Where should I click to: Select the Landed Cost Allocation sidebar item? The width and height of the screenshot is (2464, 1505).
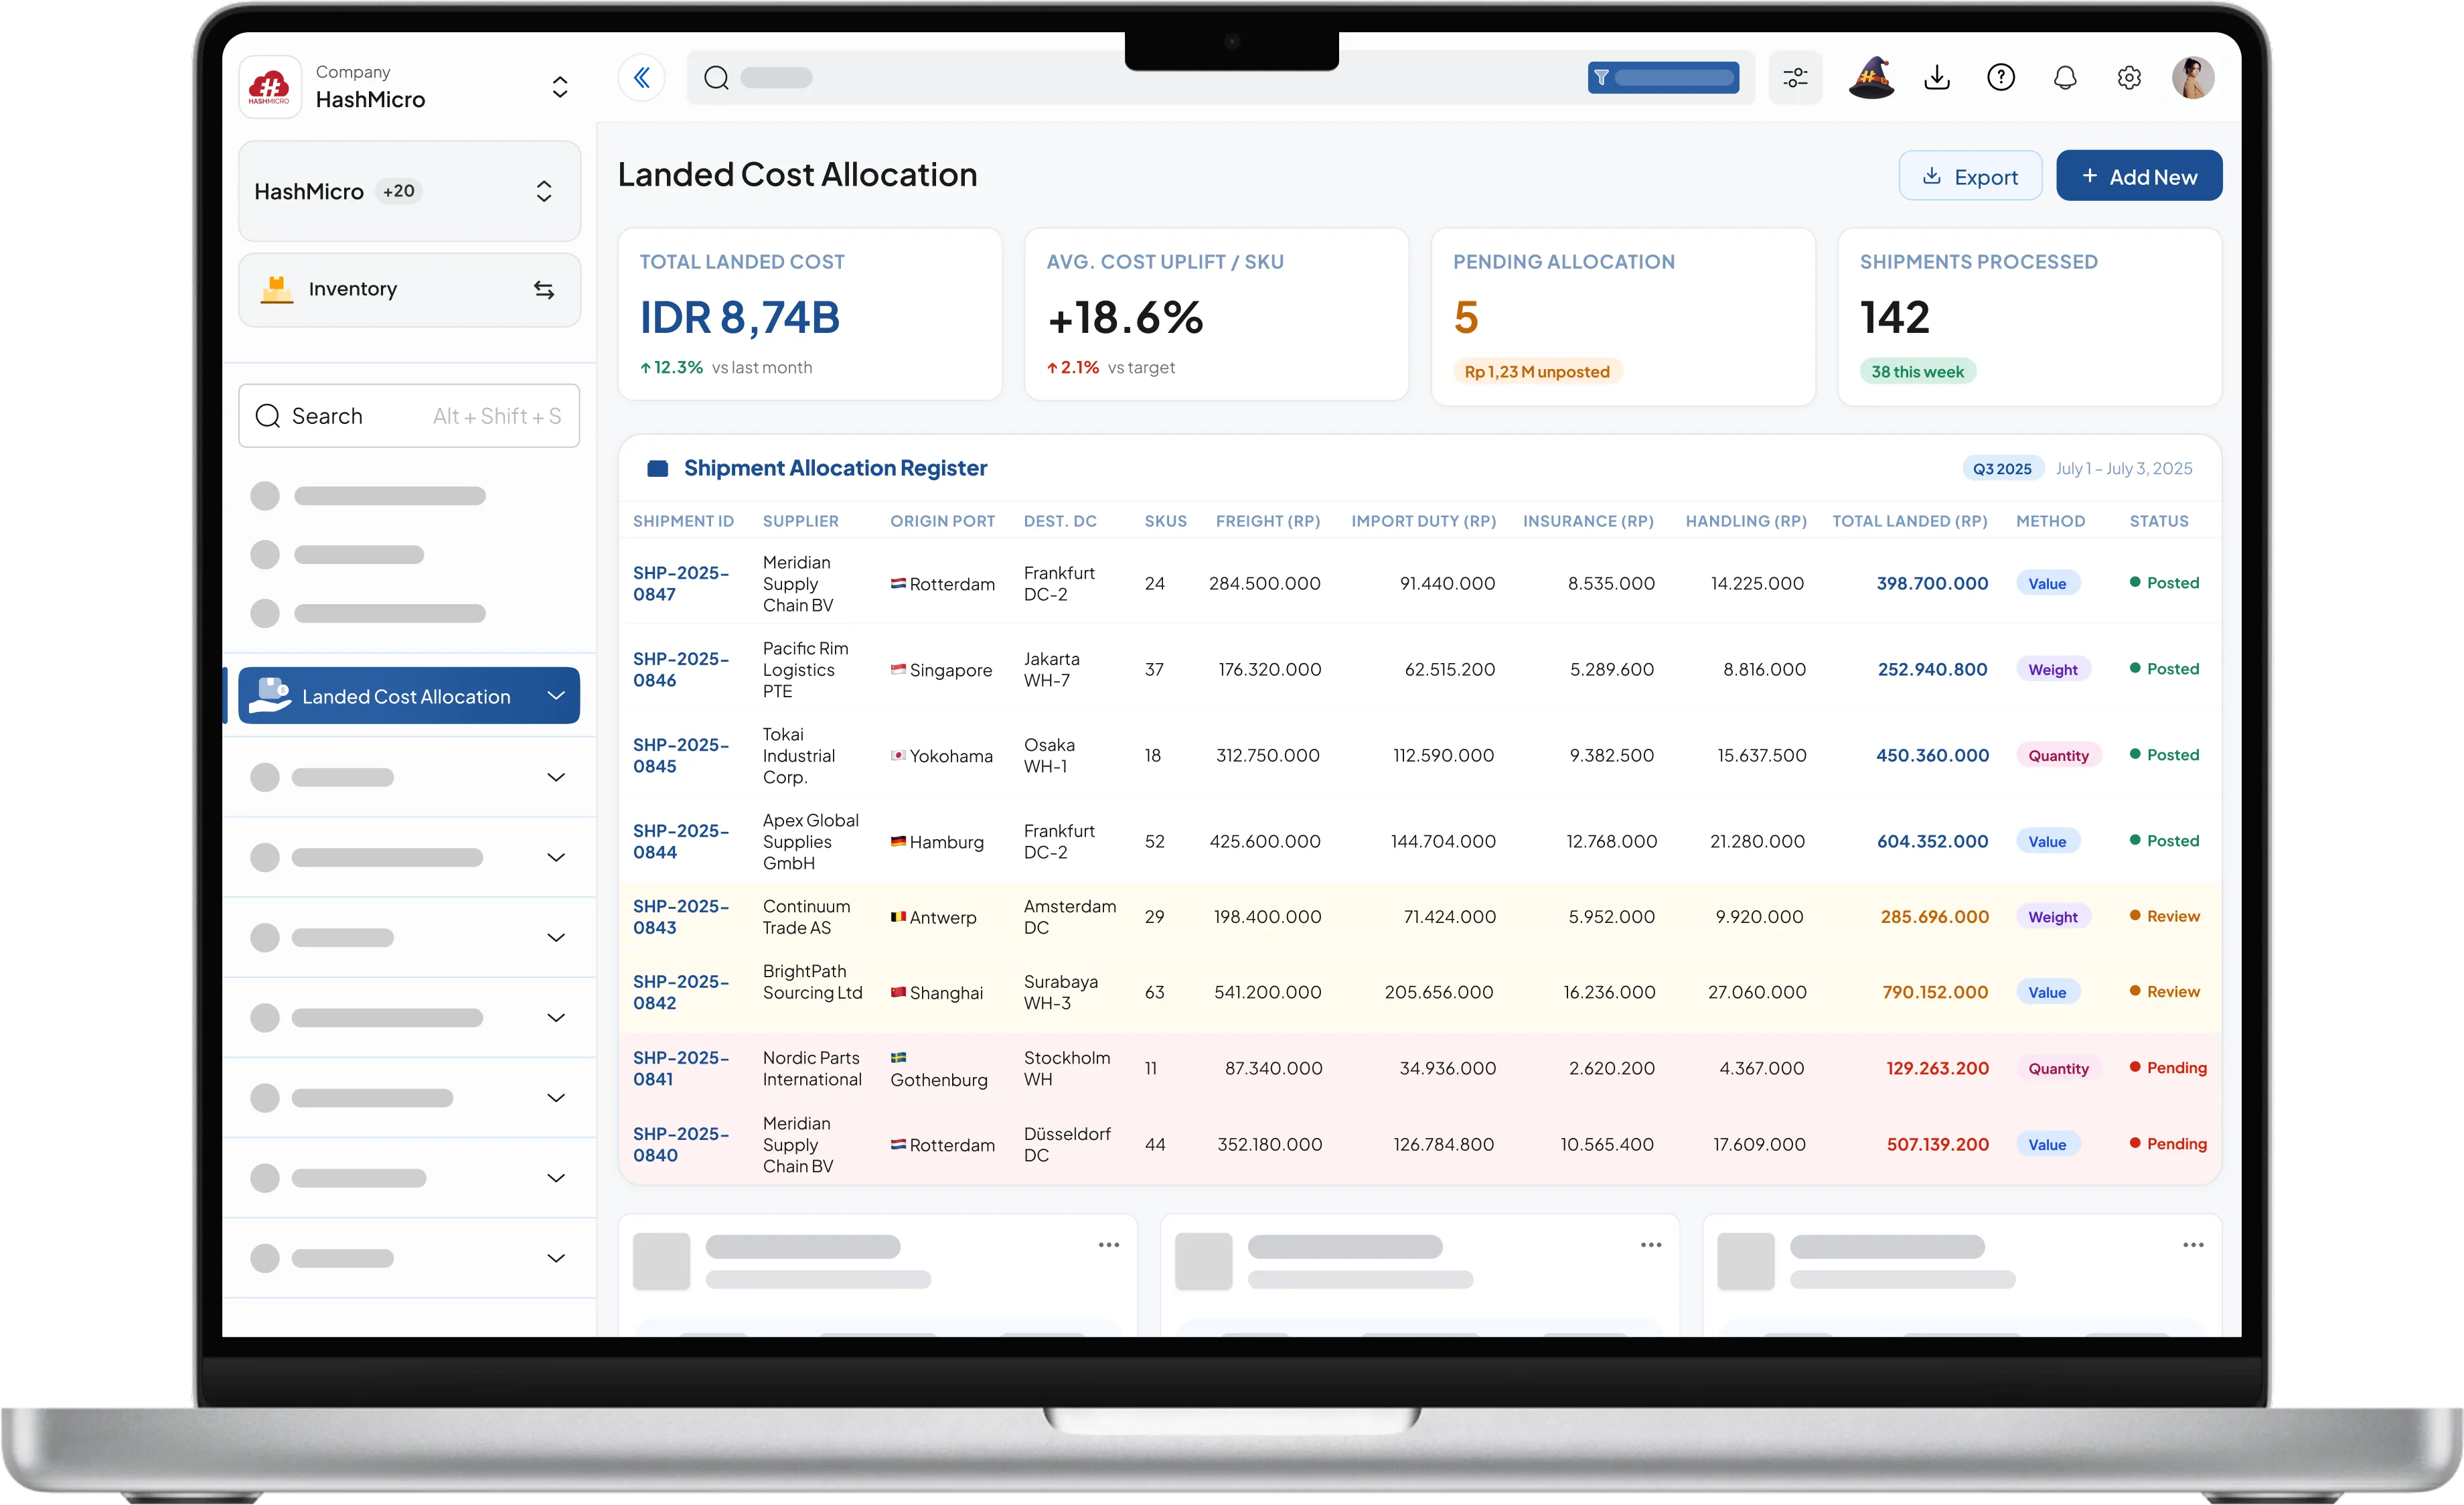click(409, 696)
